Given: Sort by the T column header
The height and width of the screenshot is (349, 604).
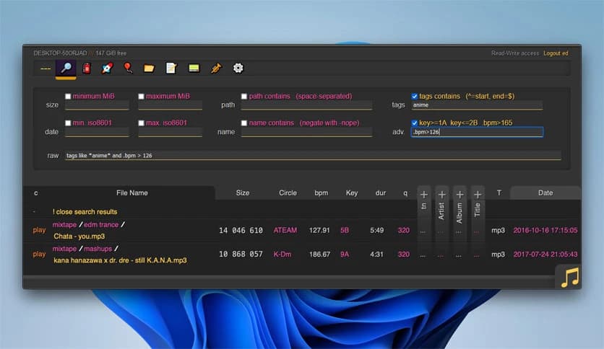Looking at the screenshot, I should click(499, 193).
